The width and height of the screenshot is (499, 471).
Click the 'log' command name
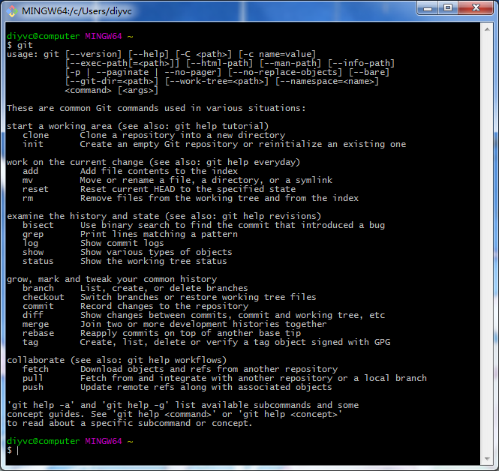[x=30, y=244]
